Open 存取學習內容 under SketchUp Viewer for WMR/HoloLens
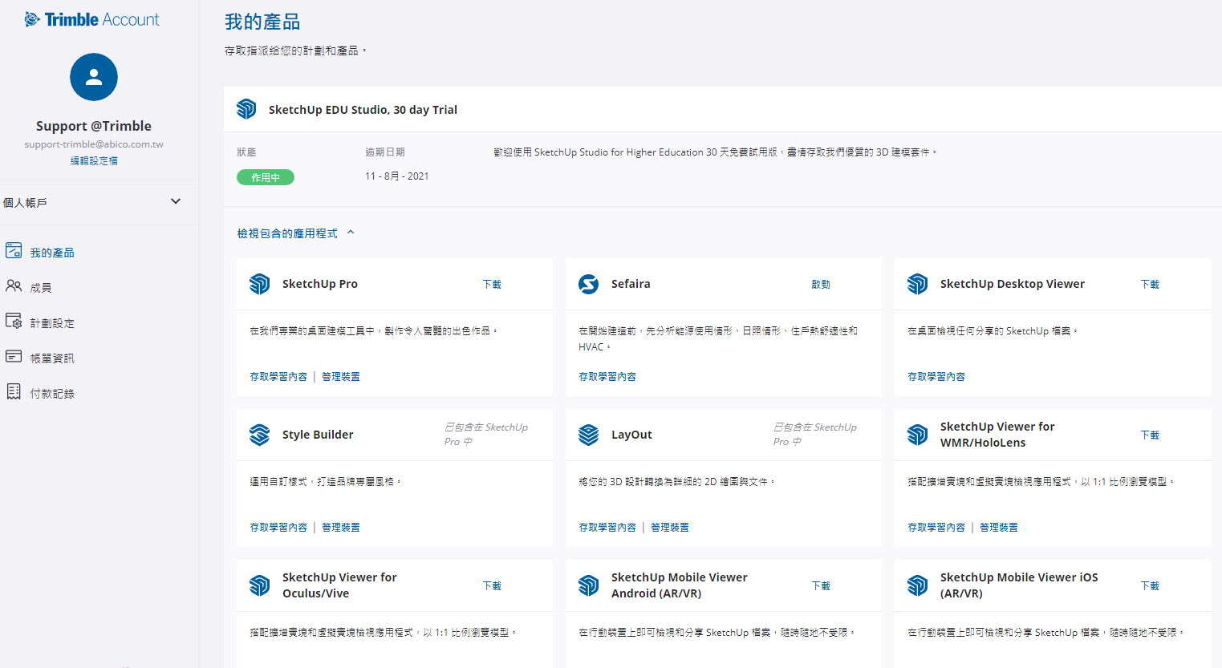This screenshot has height=668, width=1222. point(936,528)
